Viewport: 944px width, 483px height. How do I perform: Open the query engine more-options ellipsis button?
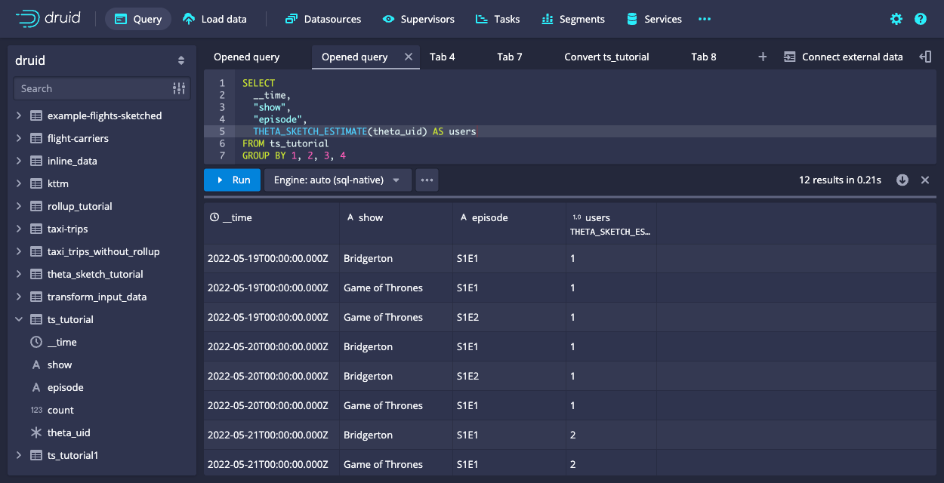[x=427, y=180]
